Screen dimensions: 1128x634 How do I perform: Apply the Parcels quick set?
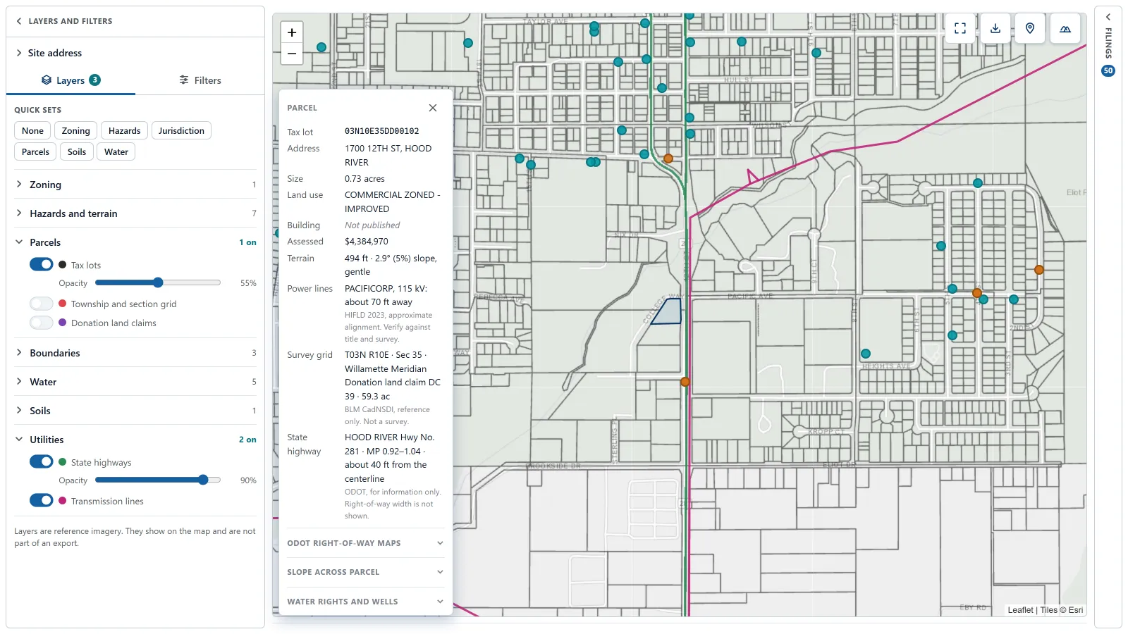[x=35, y=151]
